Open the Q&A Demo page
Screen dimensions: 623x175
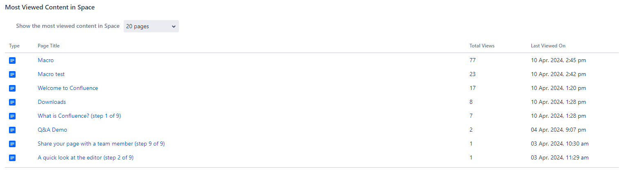[x=52, y=130]
